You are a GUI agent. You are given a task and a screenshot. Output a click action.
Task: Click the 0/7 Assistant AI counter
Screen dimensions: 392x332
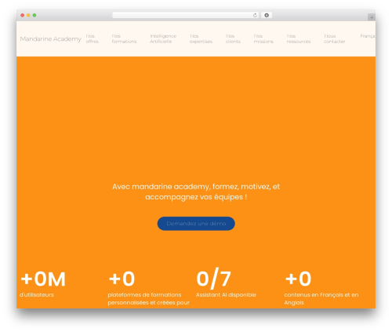(214, 279)
